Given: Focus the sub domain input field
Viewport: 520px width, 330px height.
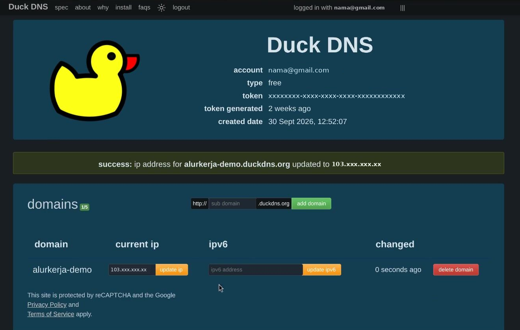Looking at the screenshot, I should (232, 204).
